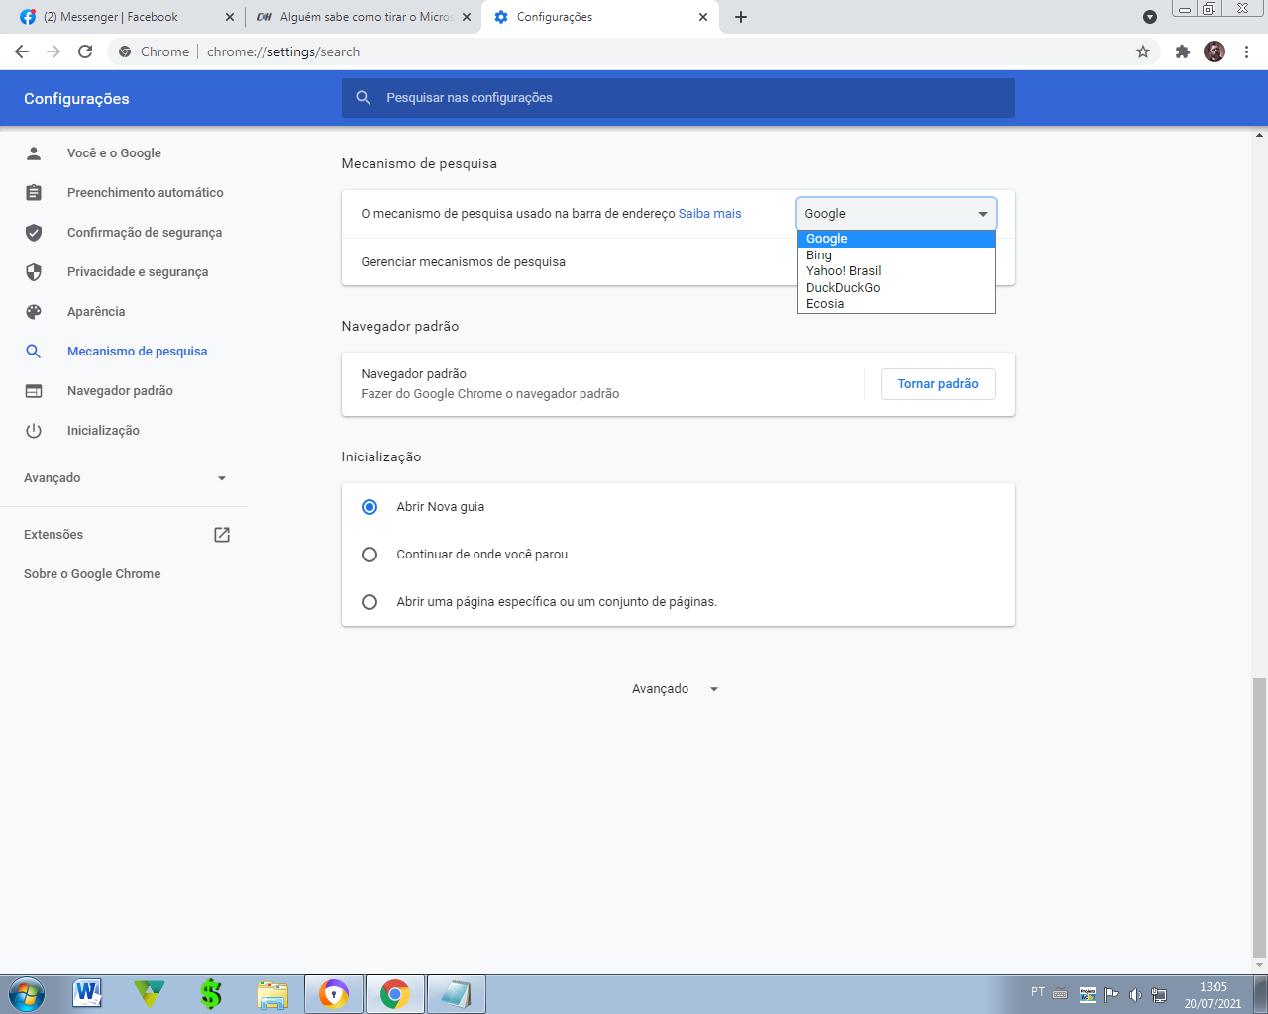Select Yahoo! Brasil from the list
Screen dimensions: 1268x1014
click(x=897, y=271)
